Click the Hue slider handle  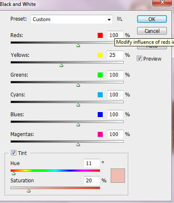coord(13,174)
